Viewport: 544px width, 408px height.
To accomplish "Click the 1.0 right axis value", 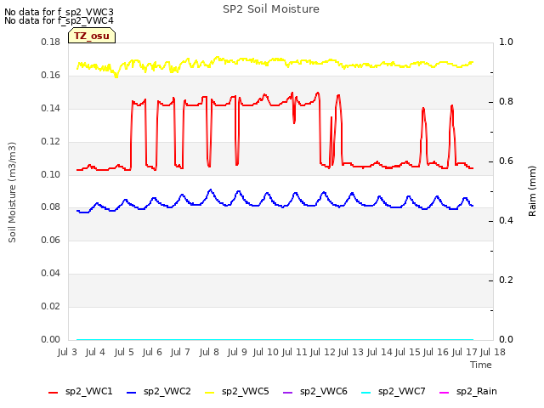I will tap(506, 42).
